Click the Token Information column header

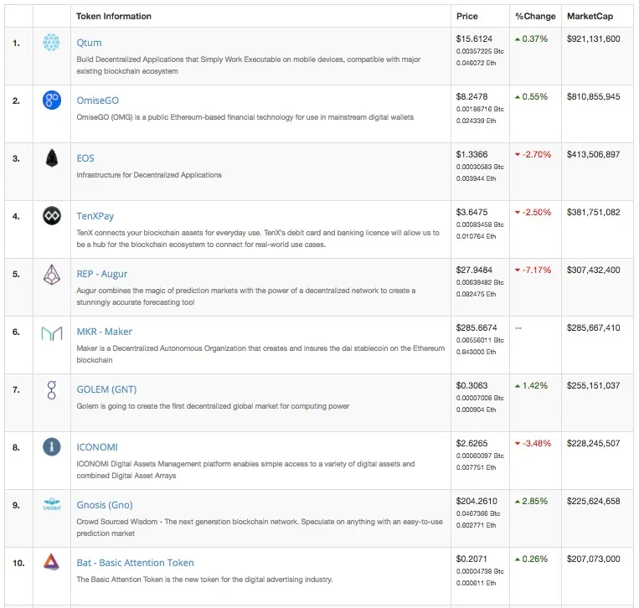point(114,16)
